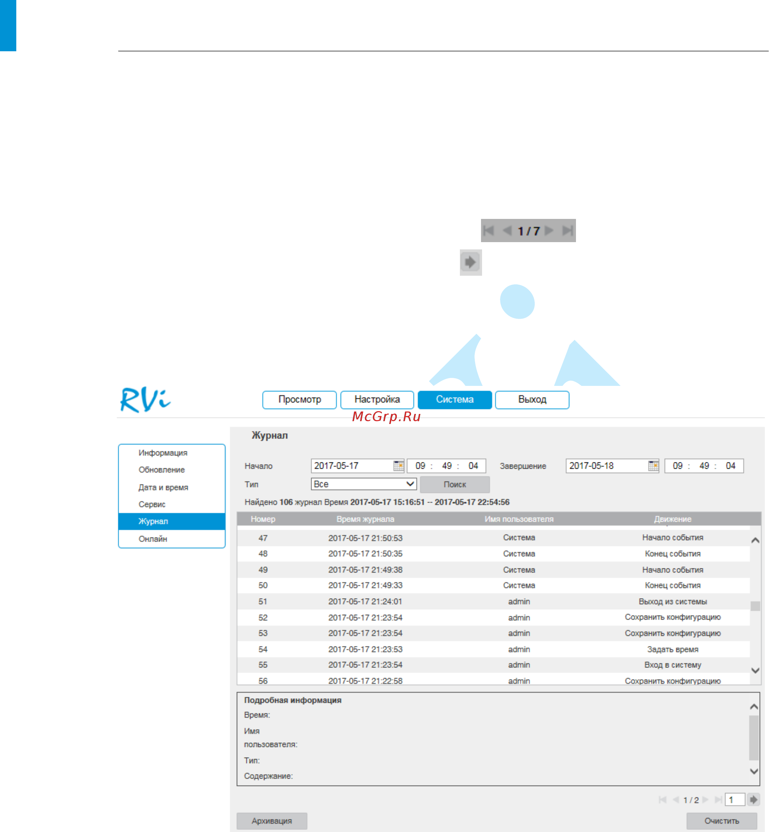769x832 pixels.
Task: Select journal row number 50
Action: (493, 585)
